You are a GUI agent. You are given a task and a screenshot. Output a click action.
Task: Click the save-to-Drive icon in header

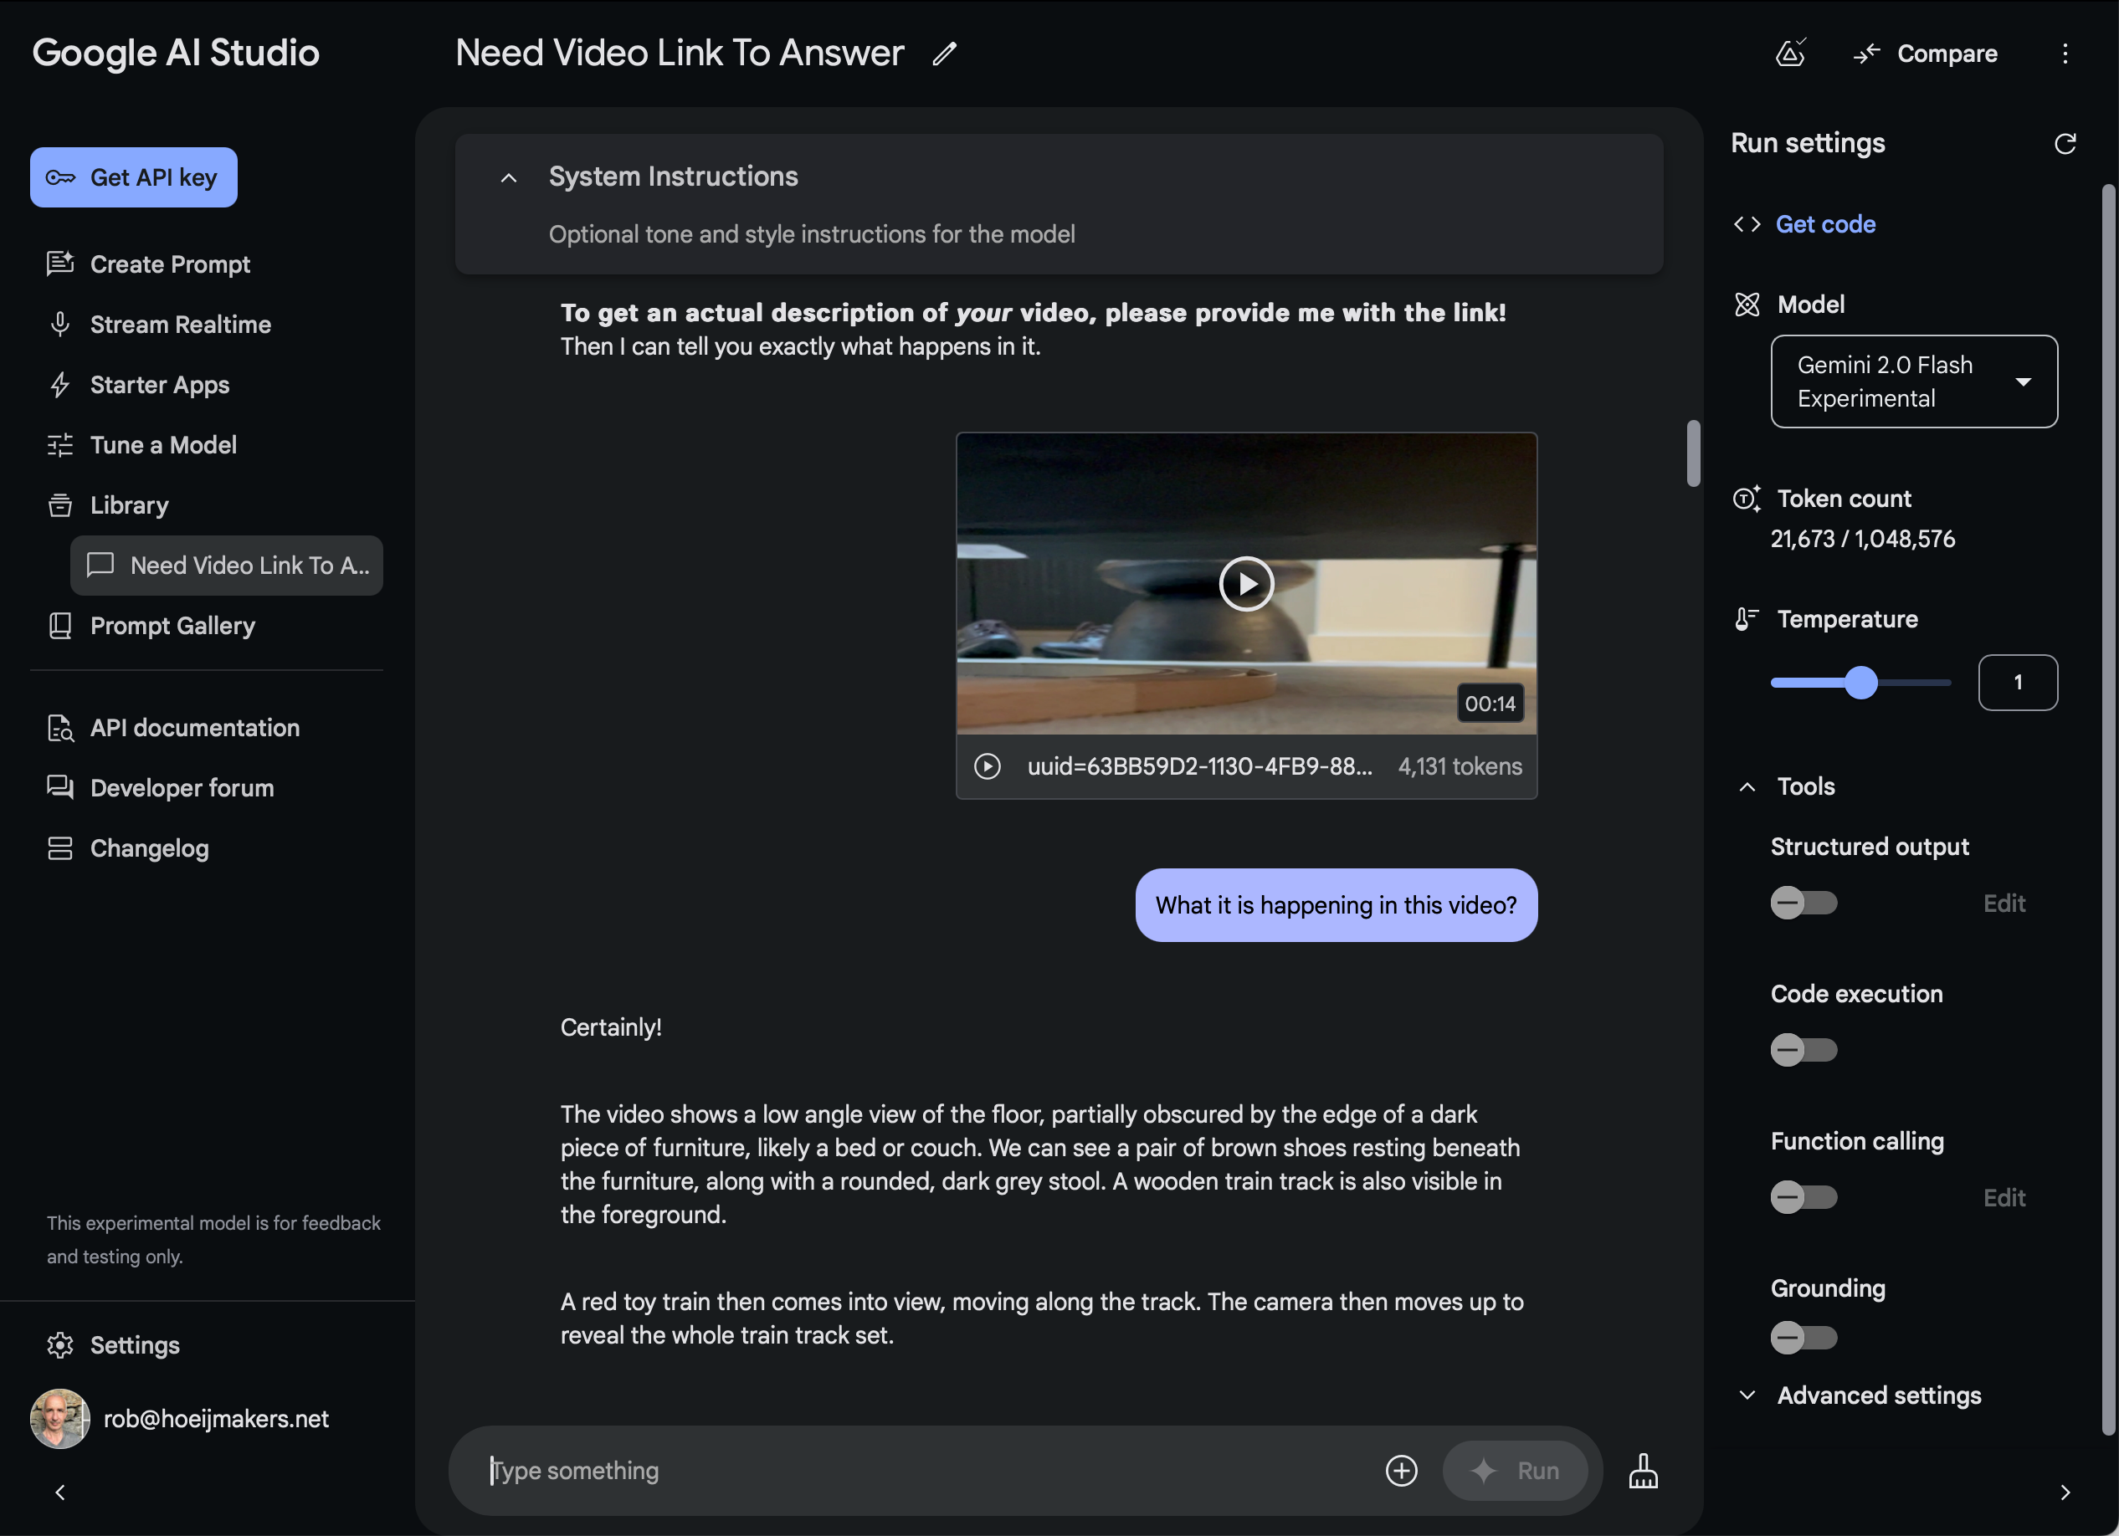(x=1789, y=54)
